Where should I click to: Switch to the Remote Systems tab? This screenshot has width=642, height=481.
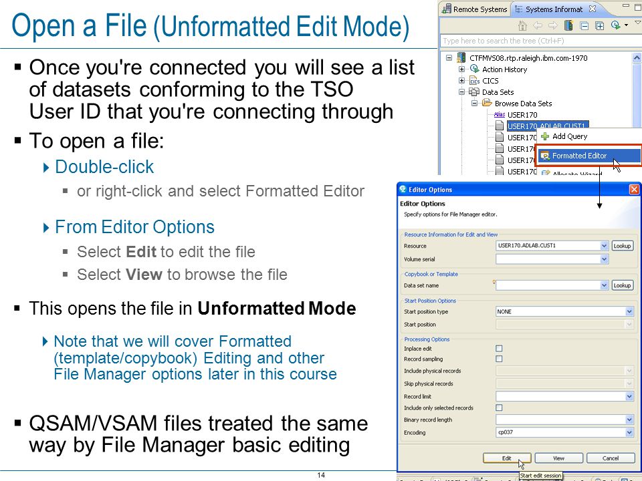pyautogui.click(x=475, y=9)
